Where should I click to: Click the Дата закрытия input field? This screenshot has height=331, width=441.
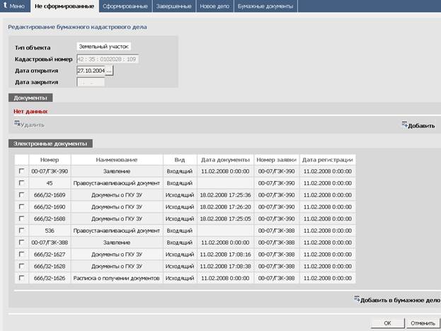[x=90, y=82]
